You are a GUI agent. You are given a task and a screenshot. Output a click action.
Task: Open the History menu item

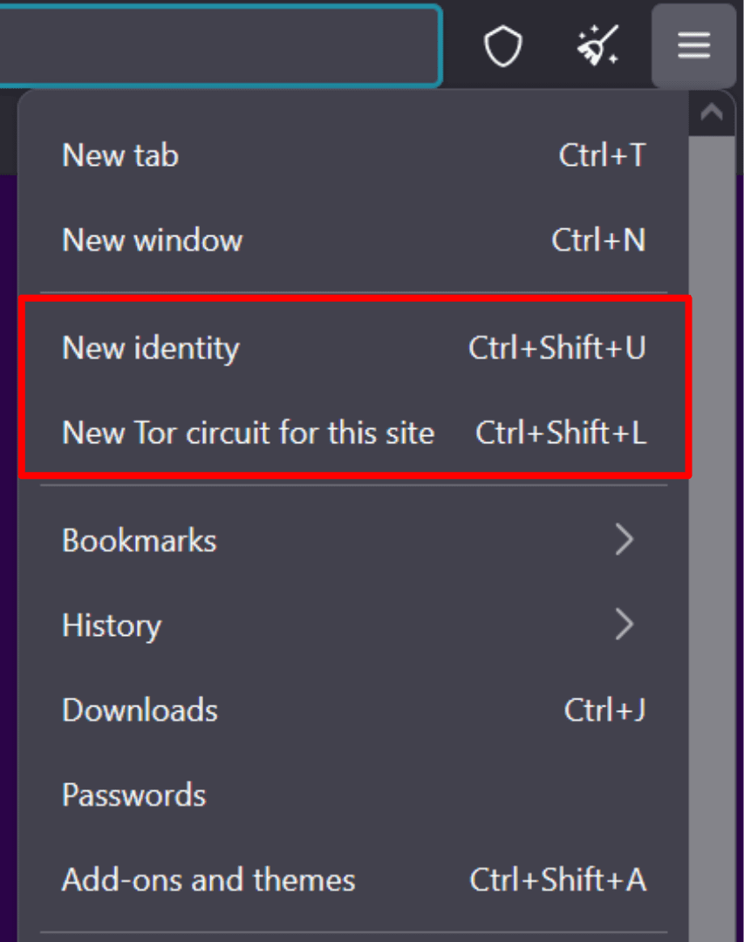click(112, 625)
